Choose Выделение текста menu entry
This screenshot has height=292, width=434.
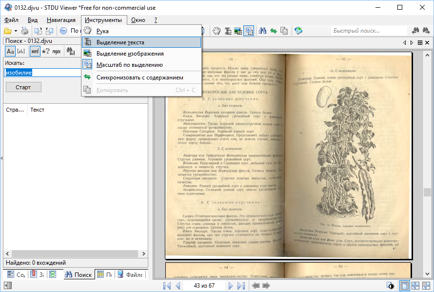click(x=141, y=42)
